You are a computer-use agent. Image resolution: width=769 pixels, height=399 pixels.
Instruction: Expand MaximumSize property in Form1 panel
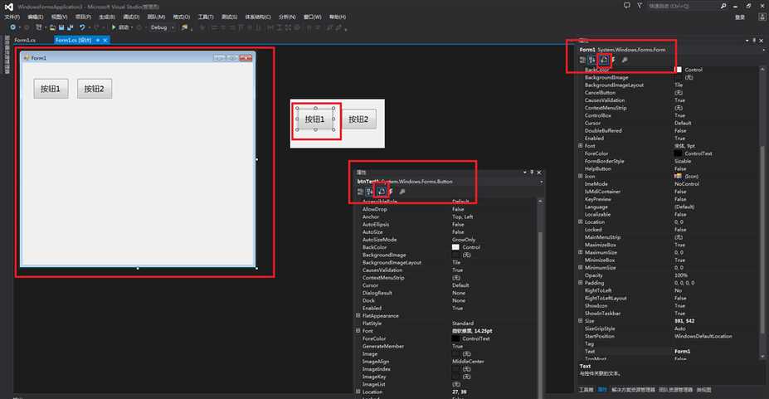(581, 252)
